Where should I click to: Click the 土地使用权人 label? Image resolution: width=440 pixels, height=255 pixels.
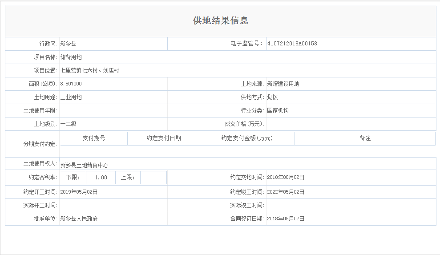40,163
